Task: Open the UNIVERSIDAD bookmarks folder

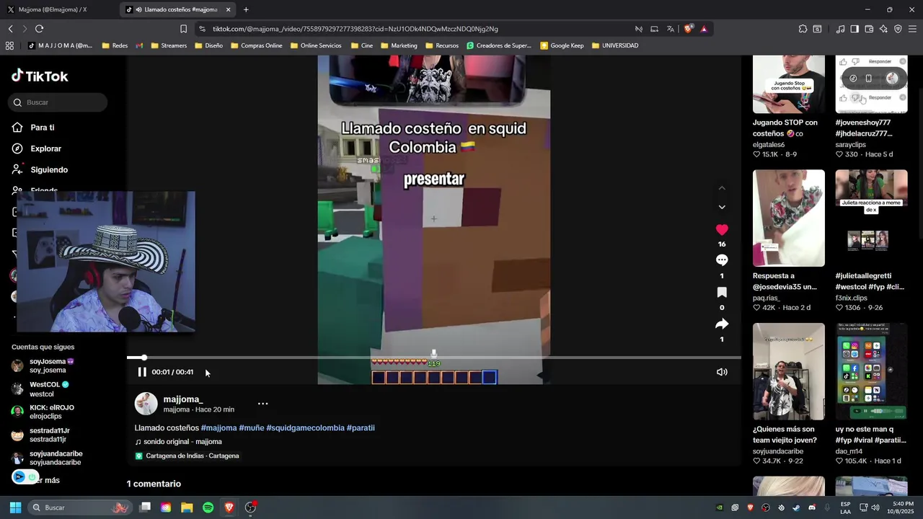Action: (x=615, y=45)
